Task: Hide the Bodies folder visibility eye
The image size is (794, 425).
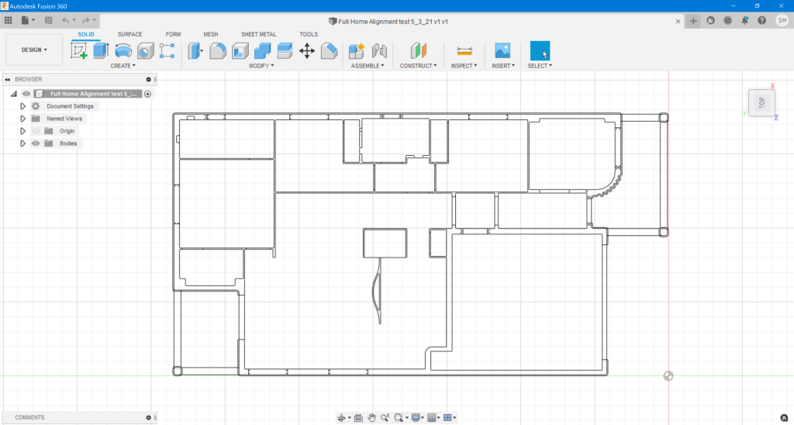Action: 36,143
